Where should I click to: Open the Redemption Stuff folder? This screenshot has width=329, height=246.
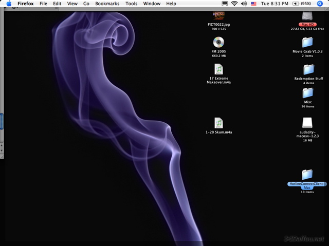(308, 69)
